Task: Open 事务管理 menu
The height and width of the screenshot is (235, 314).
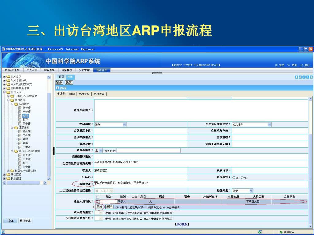Action: [67, 70]
